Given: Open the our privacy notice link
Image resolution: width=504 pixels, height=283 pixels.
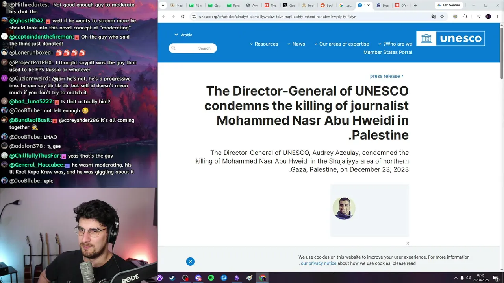Looking at the screenshot, I should [319, 263].
